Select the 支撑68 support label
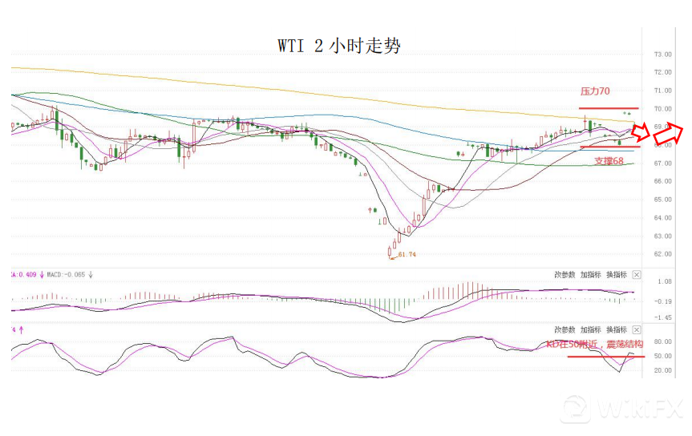 click(609, 161)
